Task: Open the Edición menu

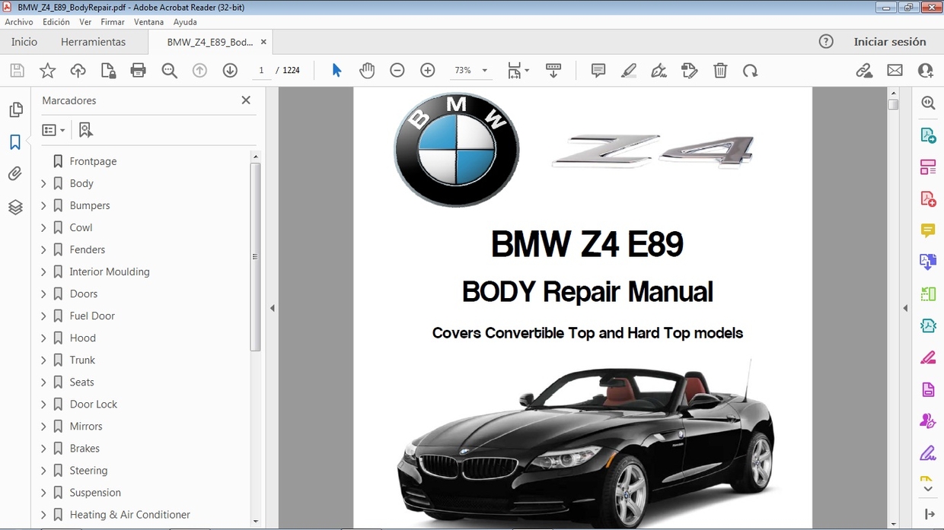Action: point(56,21)
